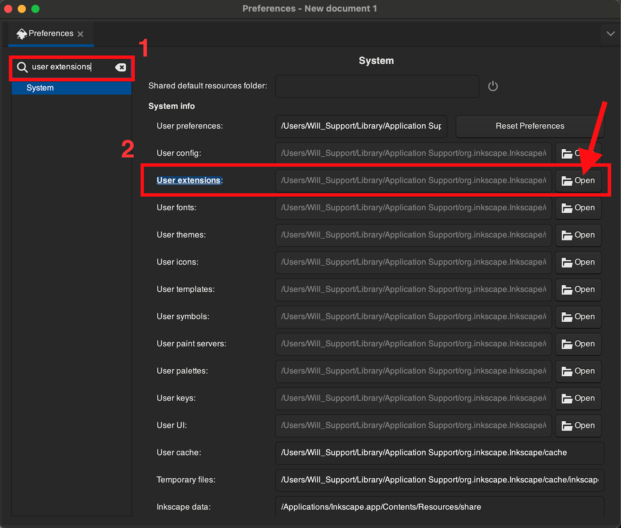
Task: Click the yellow minimize window button
Action: pyautogui.click(x=22, y=9)
